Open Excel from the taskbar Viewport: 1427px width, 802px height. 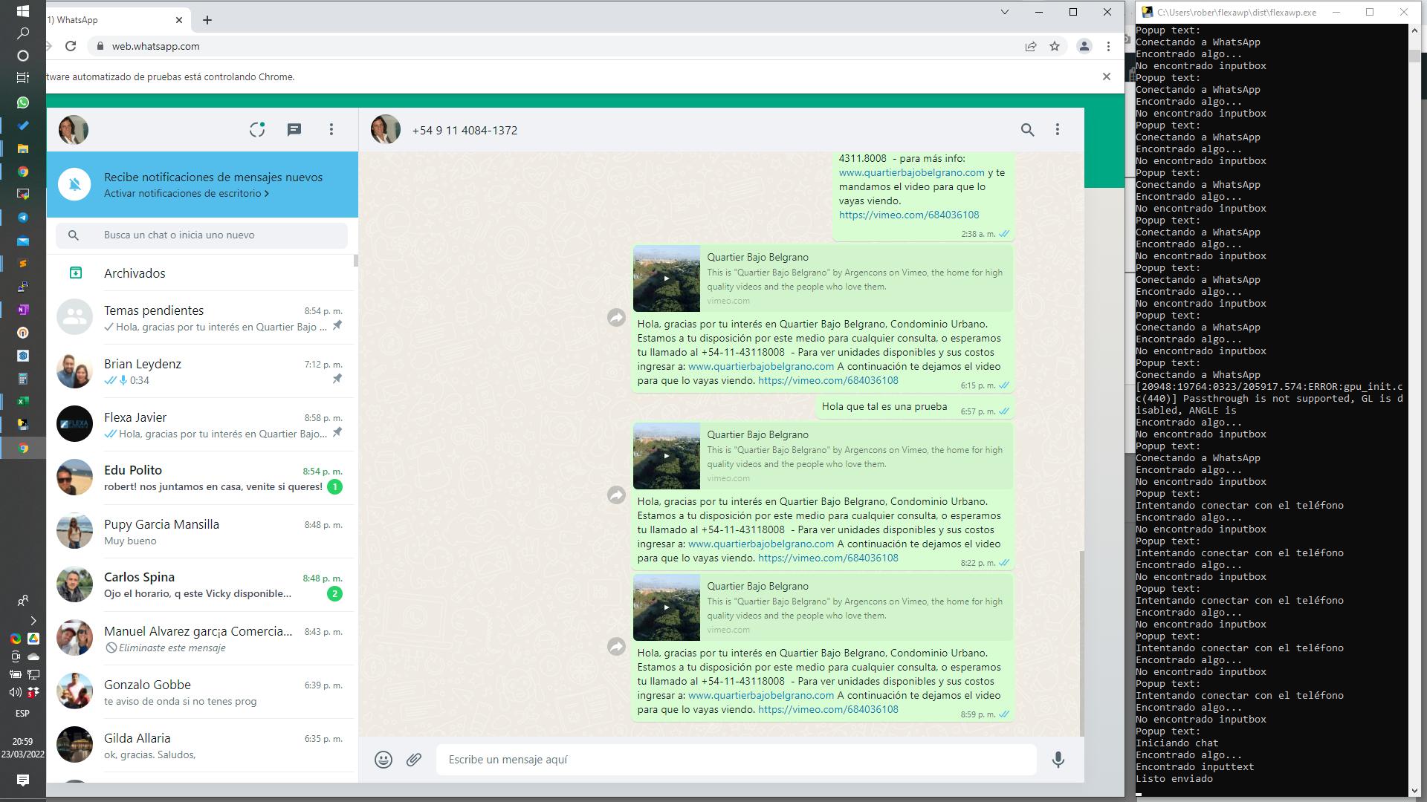[x=23, y=402]
